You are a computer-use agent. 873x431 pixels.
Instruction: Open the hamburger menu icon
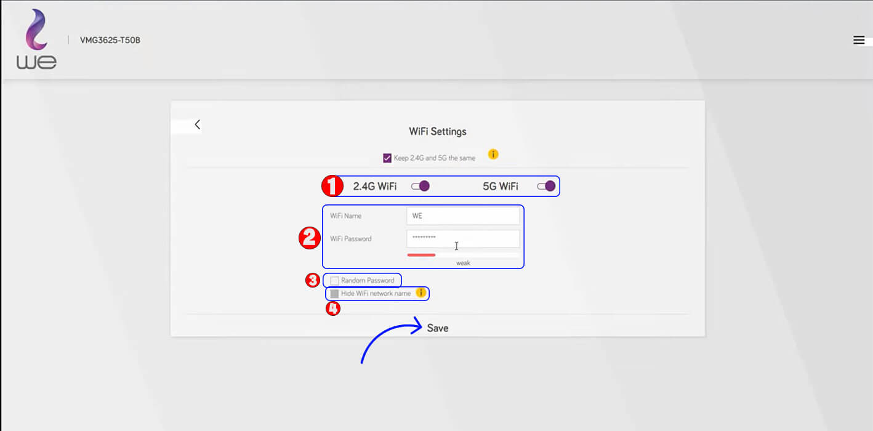click(859, 40)
